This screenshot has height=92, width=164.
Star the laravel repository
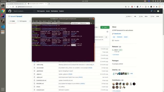pyautogui.click(x=141, y=16)
